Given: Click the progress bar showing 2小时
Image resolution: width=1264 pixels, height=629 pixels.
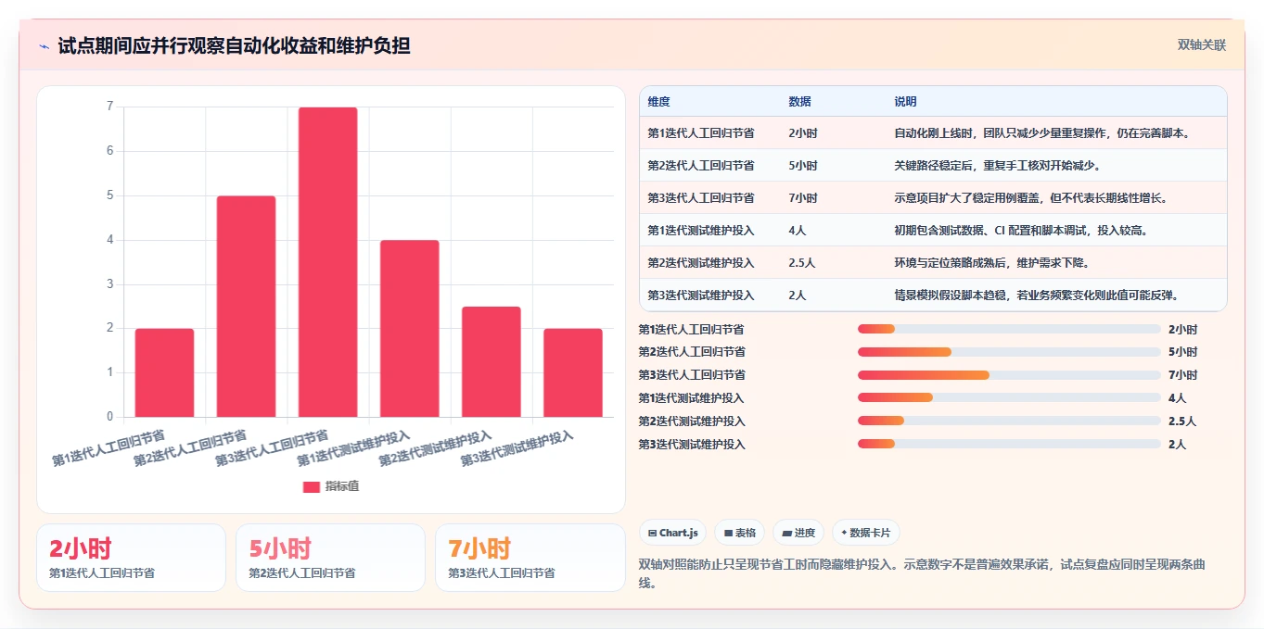Looking at the screenshot, I should pos(1009,329).
